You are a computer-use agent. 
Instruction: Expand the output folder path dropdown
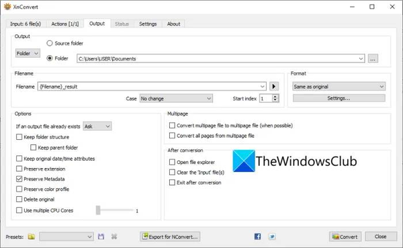tap(361, 58)
